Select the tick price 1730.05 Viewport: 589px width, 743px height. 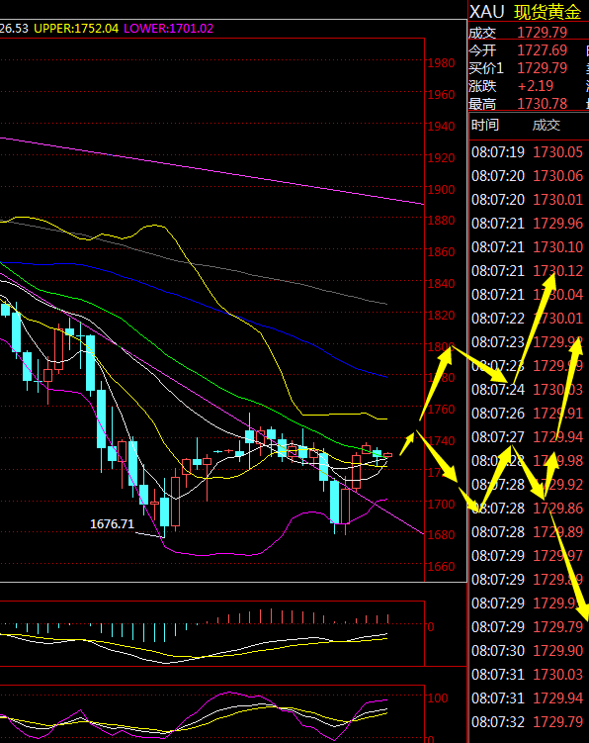[558, 152]
